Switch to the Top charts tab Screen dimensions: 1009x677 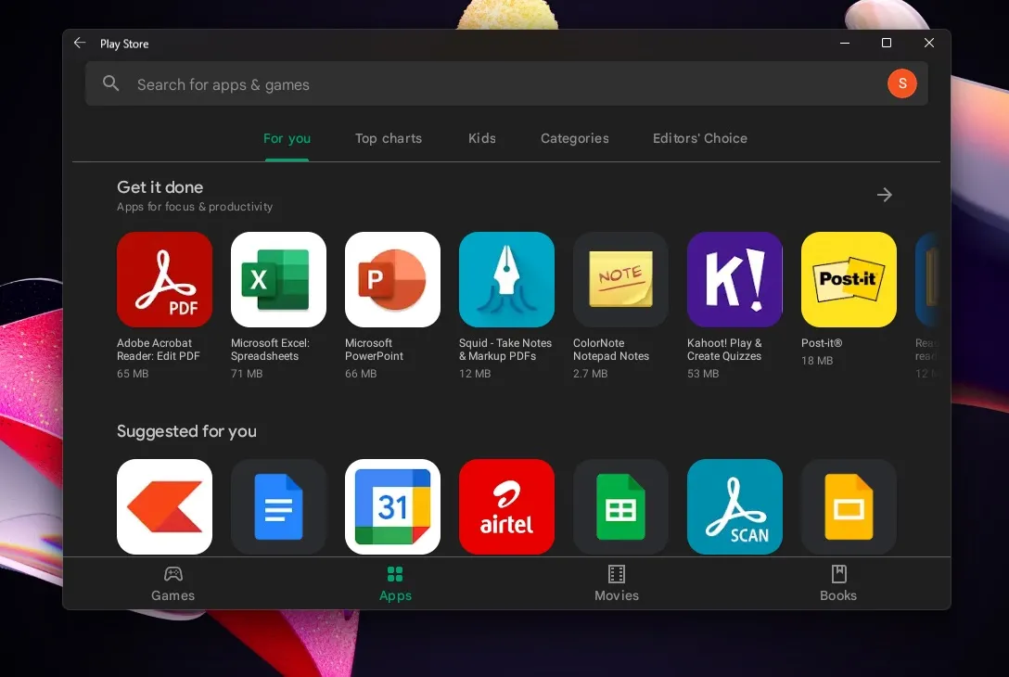(389, 138)
